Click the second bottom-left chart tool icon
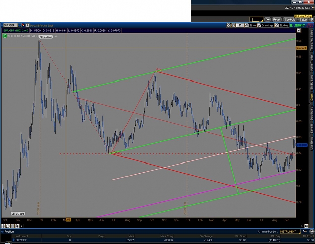Image resolution: width=315 pixels, height=244 pixels. [x=8, y=226]
